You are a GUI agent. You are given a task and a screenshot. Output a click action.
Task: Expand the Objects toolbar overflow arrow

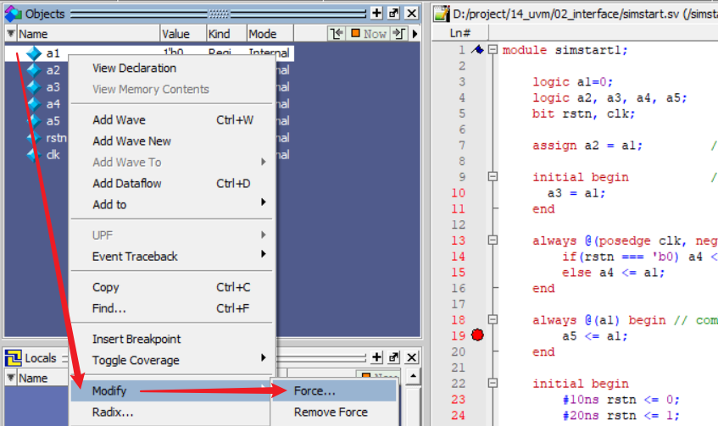[415, 33]
